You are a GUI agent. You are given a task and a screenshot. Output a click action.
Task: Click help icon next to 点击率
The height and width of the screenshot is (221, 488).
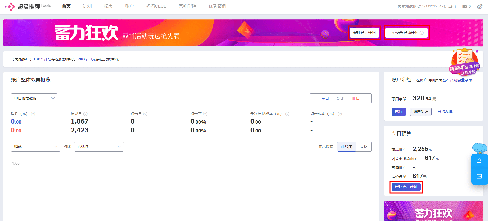tap(205, 114)
